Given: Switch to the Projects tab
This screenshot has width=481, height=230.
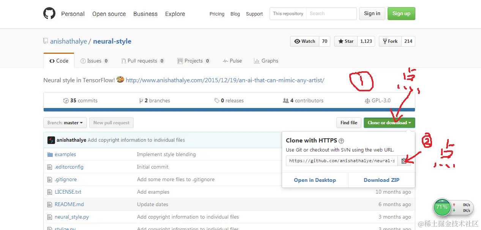Looking at the screenshot, I should [x=194, y=61].
